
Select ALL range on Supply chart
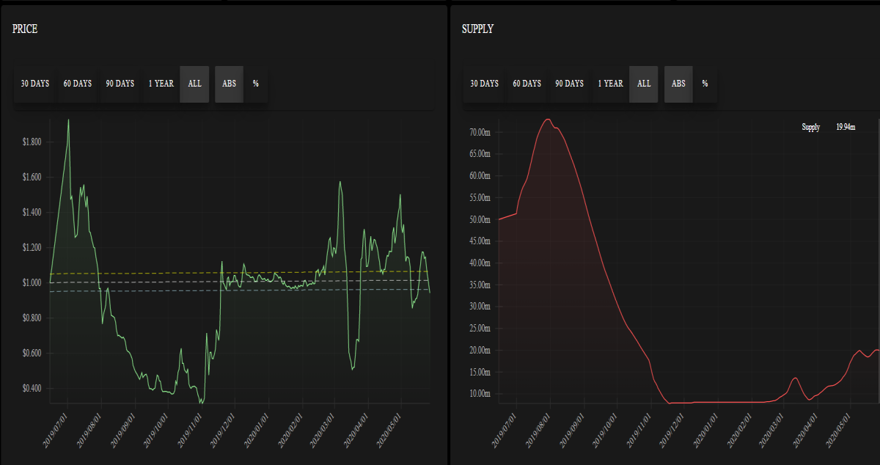645,84
